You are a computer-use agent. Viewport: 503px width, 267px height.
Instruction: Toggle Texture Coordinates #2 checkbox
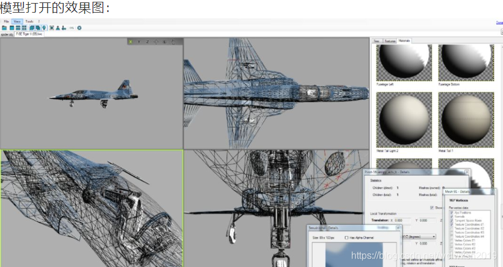pos(452,229)
